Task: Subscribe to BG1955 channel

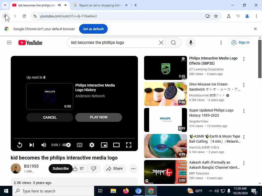Action: [60, 168]
